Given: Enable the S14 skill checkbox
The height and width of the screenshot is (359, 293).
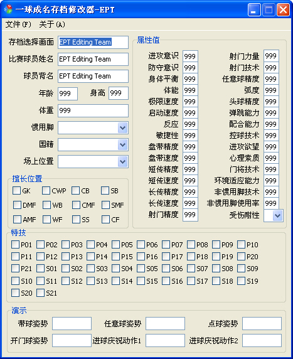Looking at the screenshot, I should tap(115, 281).
